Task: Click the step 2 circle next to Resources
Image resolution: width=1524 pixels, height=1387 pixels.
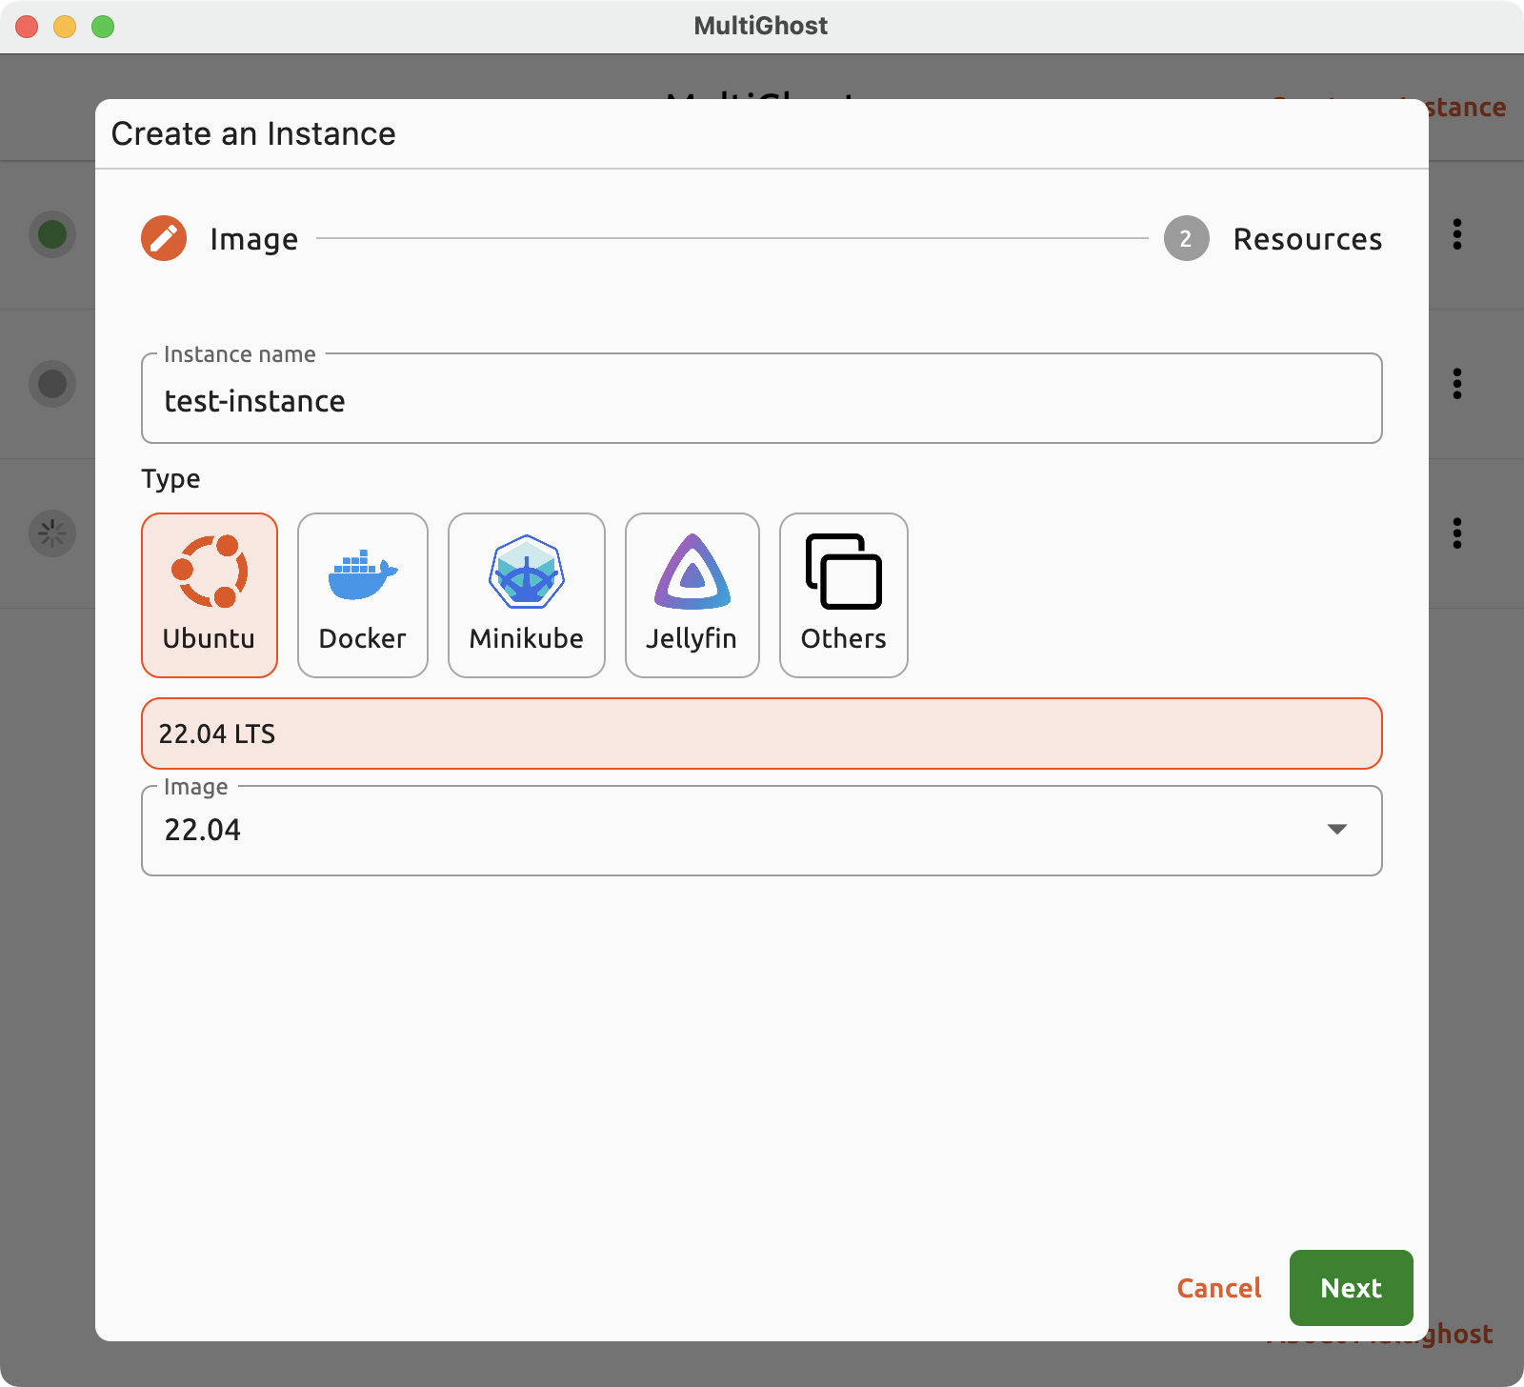Action: [x=1185, y=239]
